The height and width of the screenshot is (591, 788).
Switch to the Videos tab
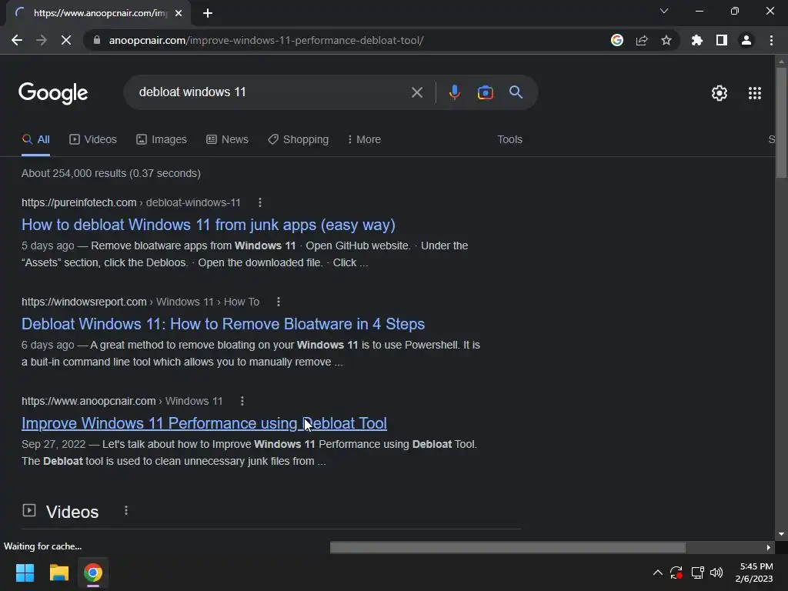93,140
